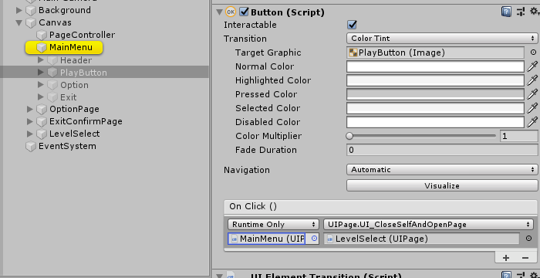
Task: Collapse the UI Element Transition component
Action: (219, 276)
